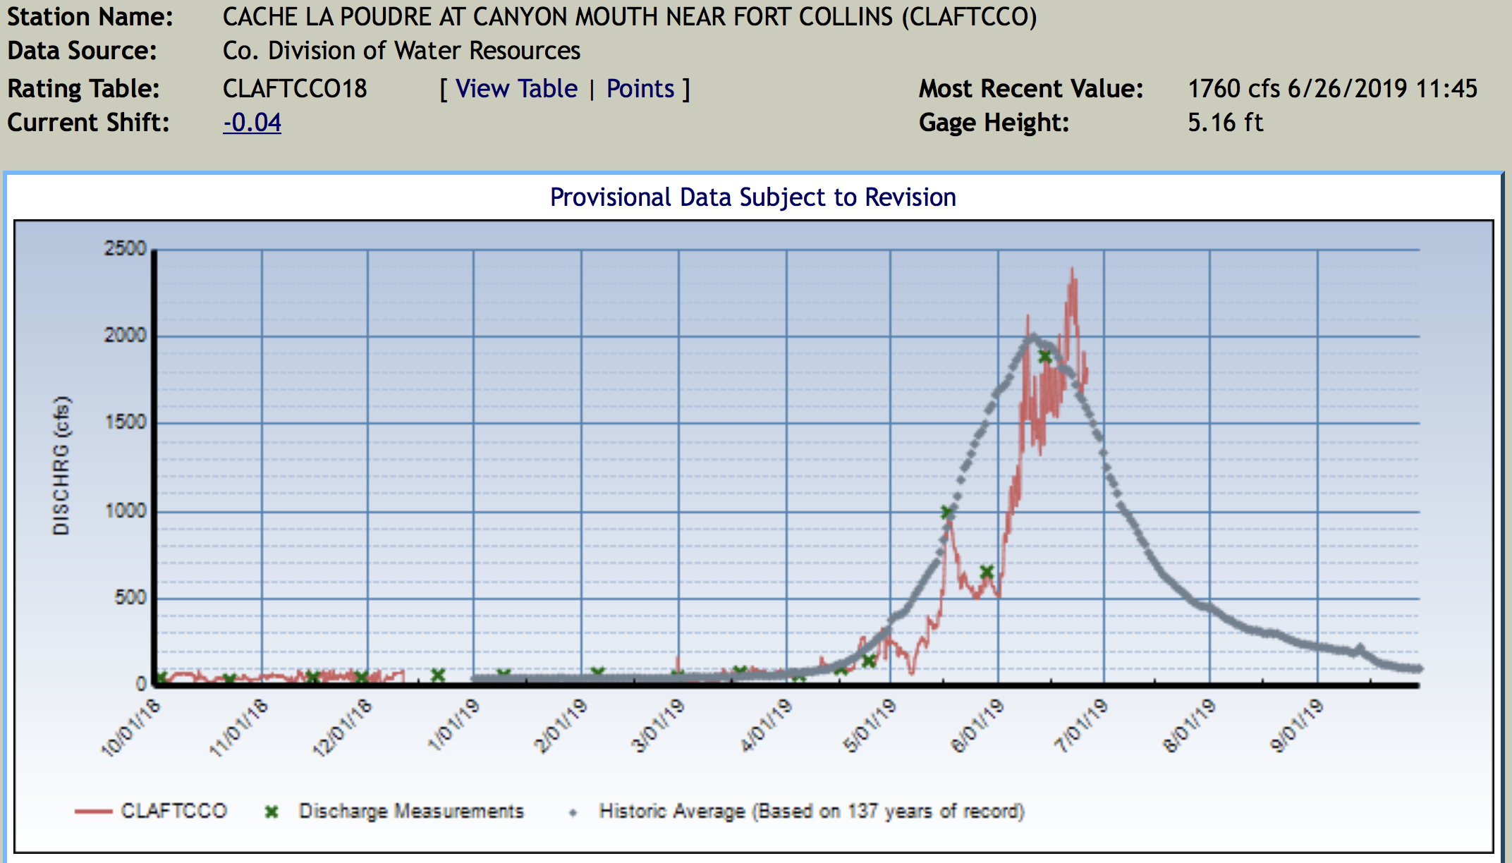The image size is (1512, 863).
Task: Click the green X marker between 12/01/18 and 1/01/19
Action: (438, 675)
